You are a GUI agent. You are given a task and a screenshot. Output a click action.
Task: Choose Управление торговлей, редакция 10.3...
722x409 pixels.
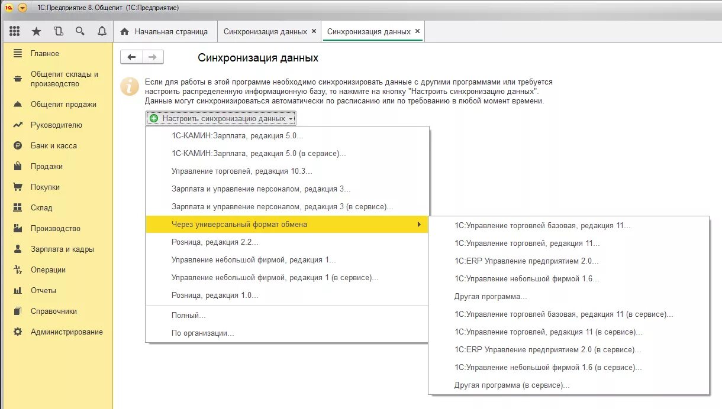coord(286,171)
